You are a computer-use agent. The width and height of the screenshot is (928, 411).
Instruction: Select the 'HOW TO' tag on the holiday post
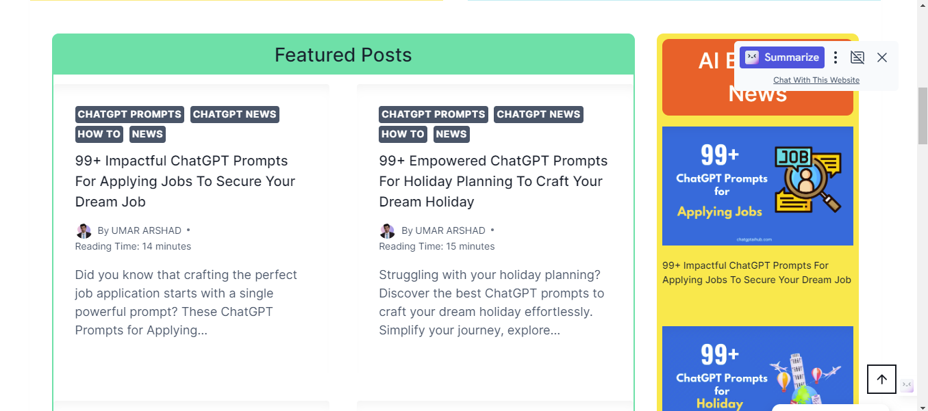point(403,134)
